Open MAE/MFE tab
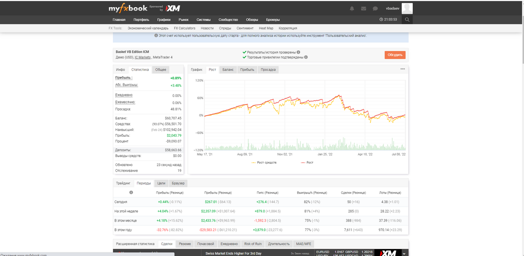The height and width of the screenshot is (256, 524). click(x=303, y=244)
